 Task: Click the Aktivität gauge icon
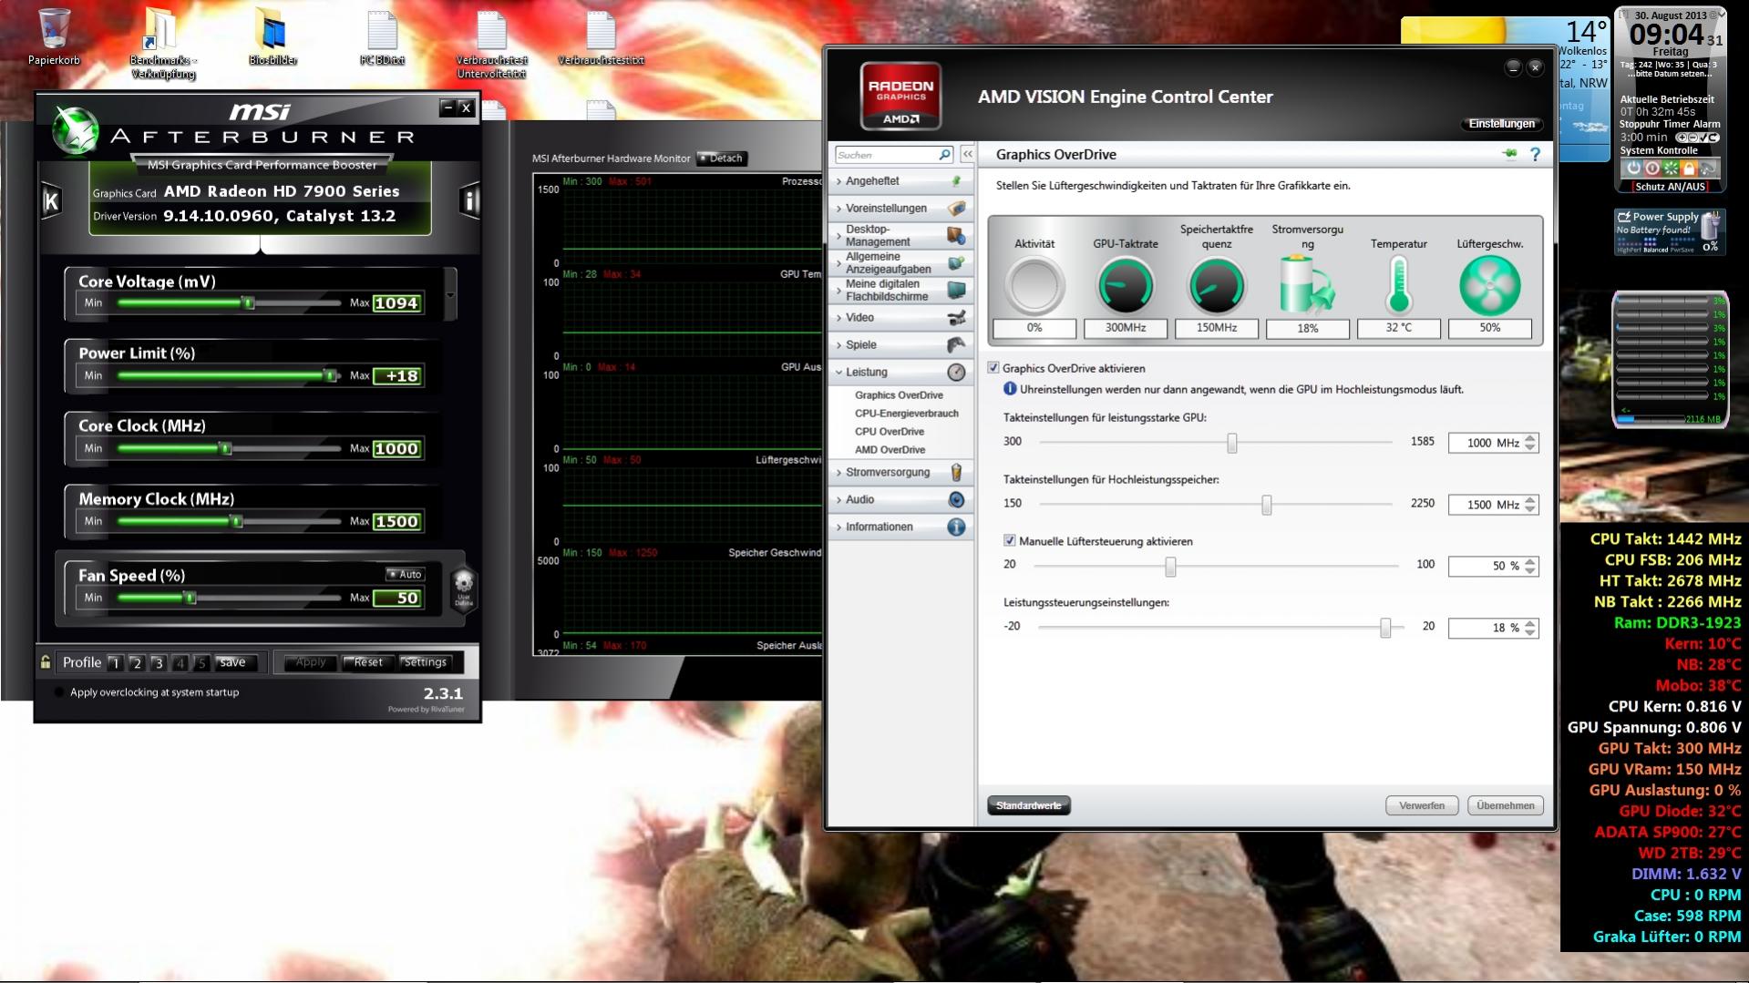pos(1034,285)
